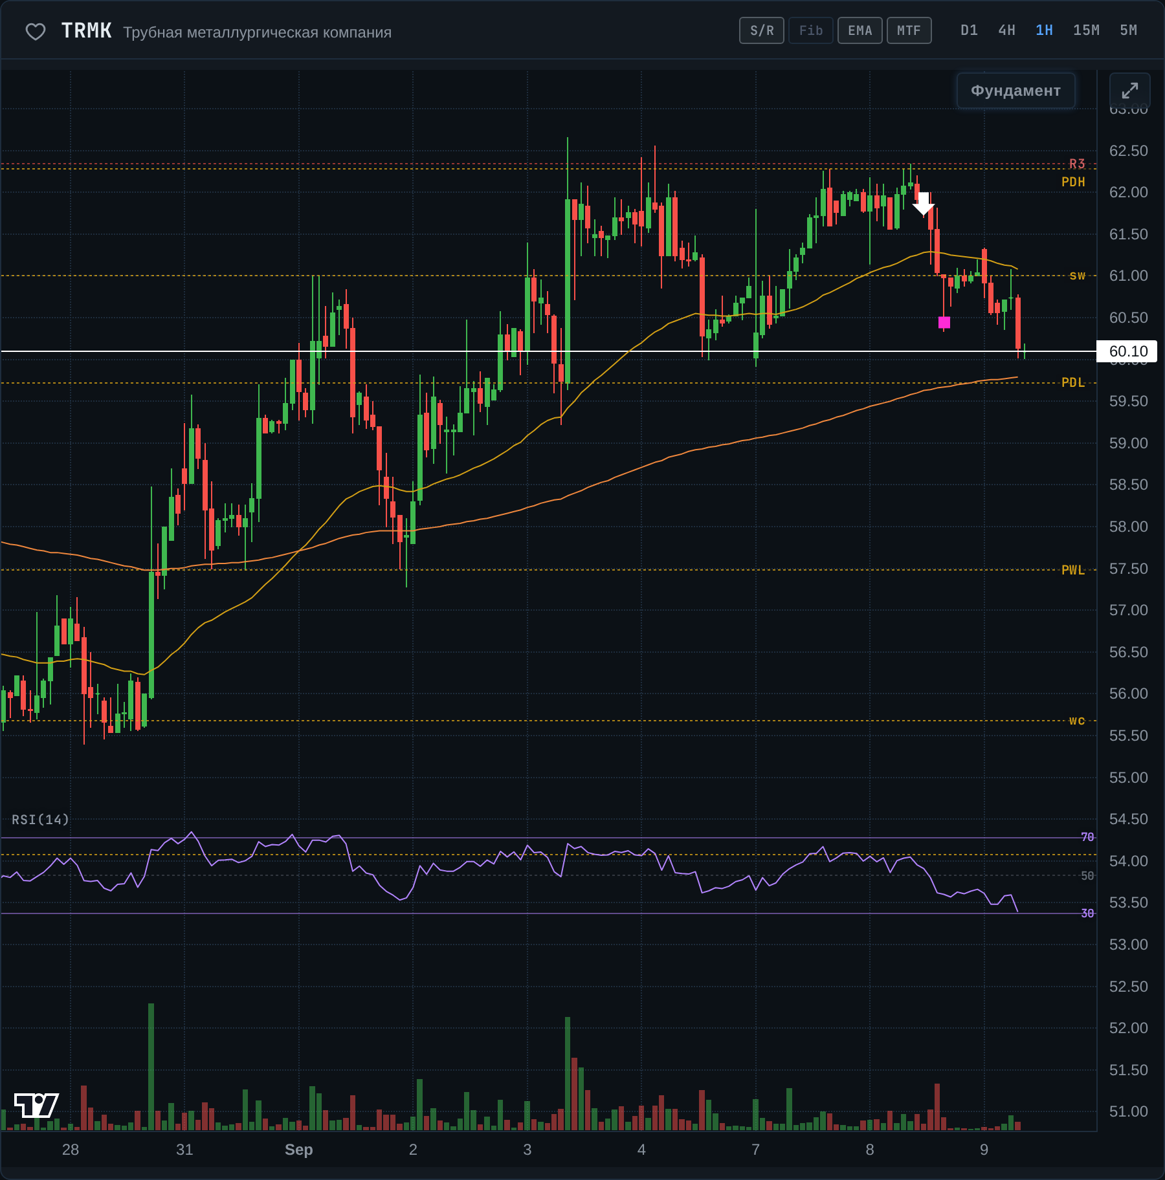Switch to 4H timeframe
The image size is (1165, 1180).
1006,30
